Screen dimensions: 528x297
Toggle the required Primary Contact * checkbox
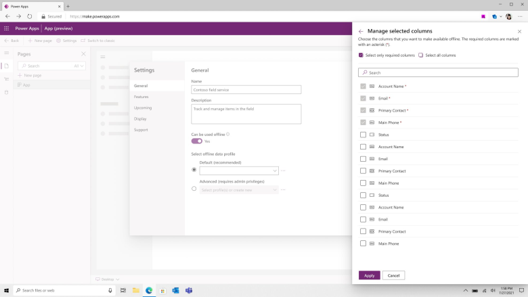tap(363, 111)
